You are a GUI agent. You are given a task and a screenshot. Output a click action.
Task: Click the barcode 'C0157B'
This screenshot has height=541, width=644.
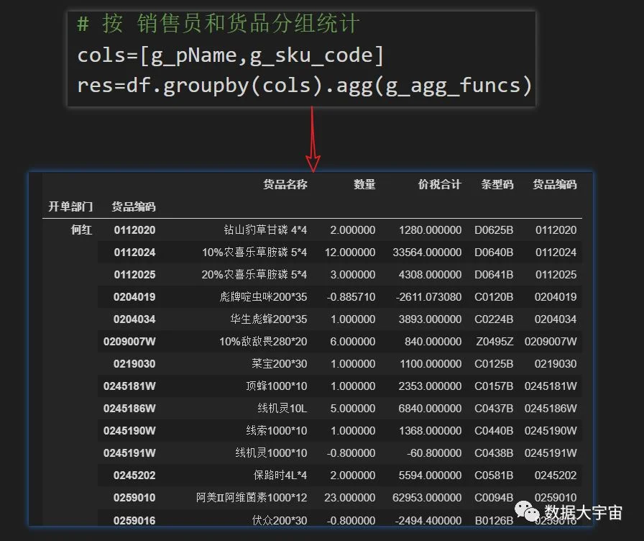494,386
